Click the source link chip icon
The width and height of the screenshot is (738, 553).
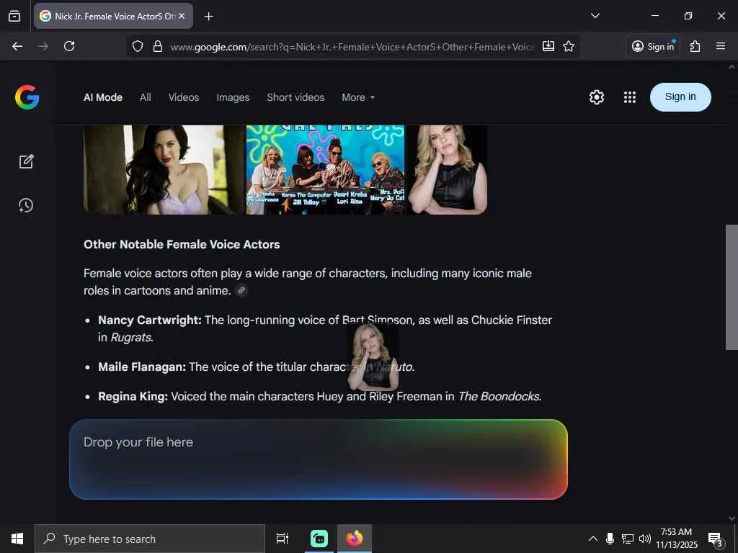click(x=241, y=291)
